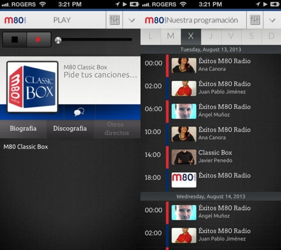The height and width of the screenshot is (250, 281).
Task: Open Éxitos M80 Radio at 18:00
Action: pos(211,180)
